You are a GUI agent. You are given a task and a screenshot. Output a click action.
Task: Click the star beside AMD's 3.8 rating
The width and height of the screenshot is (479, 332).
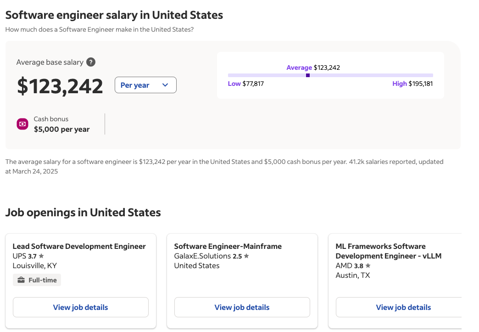(x=367, y=265)
